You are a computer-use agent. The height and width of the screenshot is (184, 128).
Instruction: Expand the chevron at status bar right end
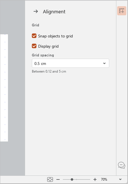[120, 179]
